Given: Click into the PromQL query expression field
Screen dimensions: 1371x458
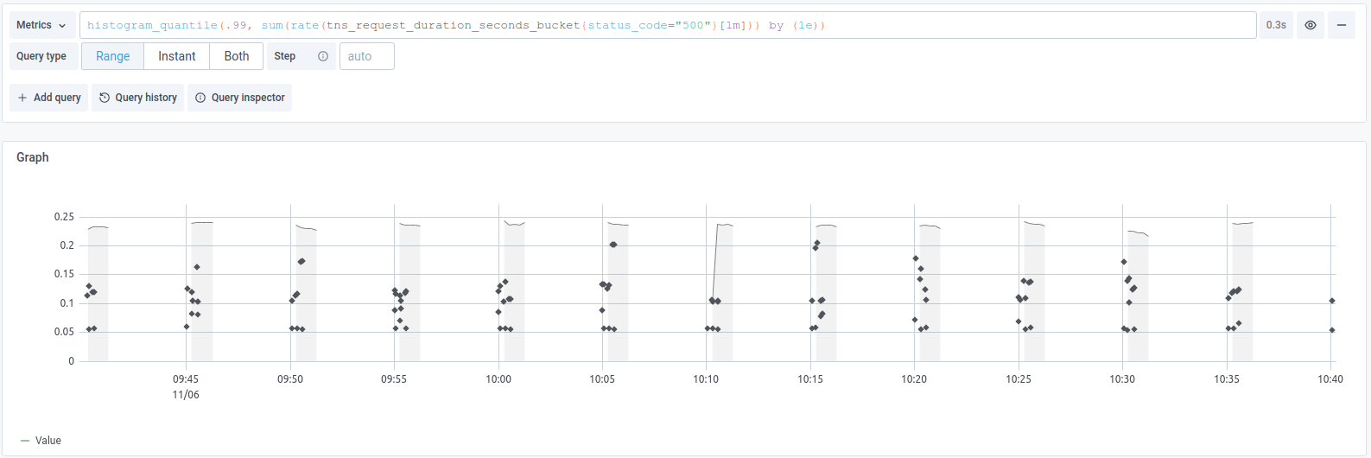Looking at the screenshot, I should [x=667, y=25].
